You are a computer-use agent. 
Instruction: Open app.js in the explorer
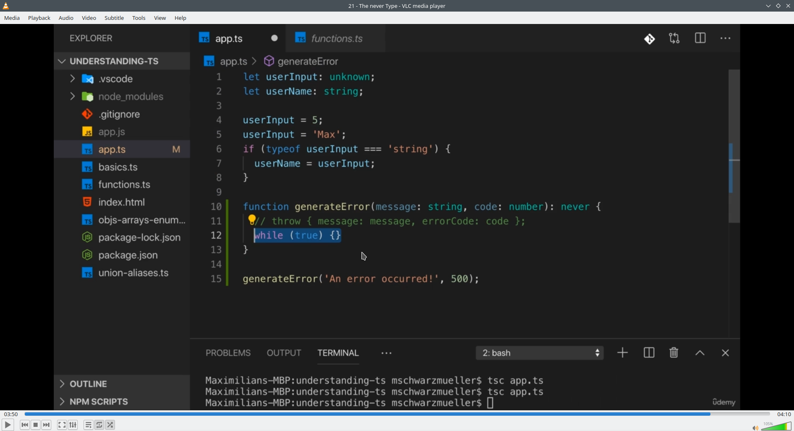122,132
